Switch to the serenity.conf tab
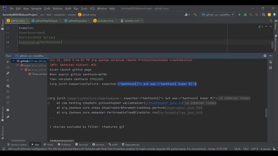This screenshot has width=278, height=156. tap(132, 21)
